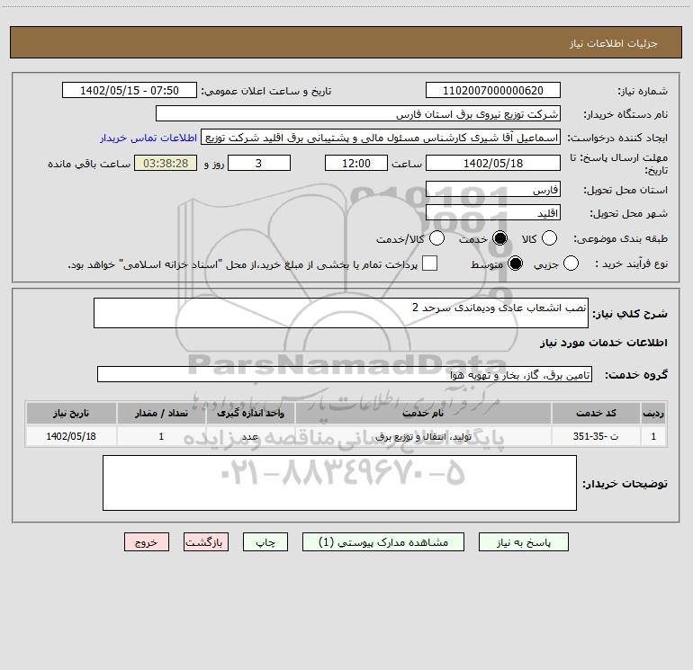This screenshot has height=670, width=693.
Task: Click the پاسخ به نیاز button
Action: [523, 542]
